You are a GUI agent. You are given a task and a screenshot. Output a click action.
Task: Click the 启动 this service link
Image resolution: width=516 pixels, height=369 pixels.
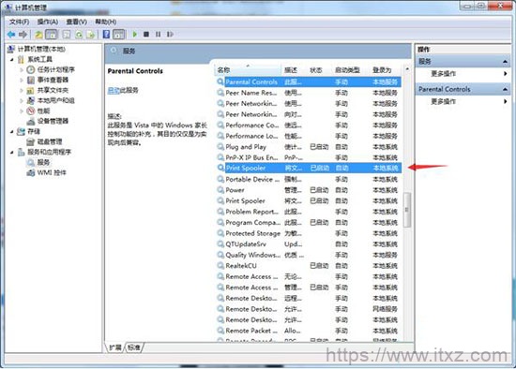click(114, 90)
